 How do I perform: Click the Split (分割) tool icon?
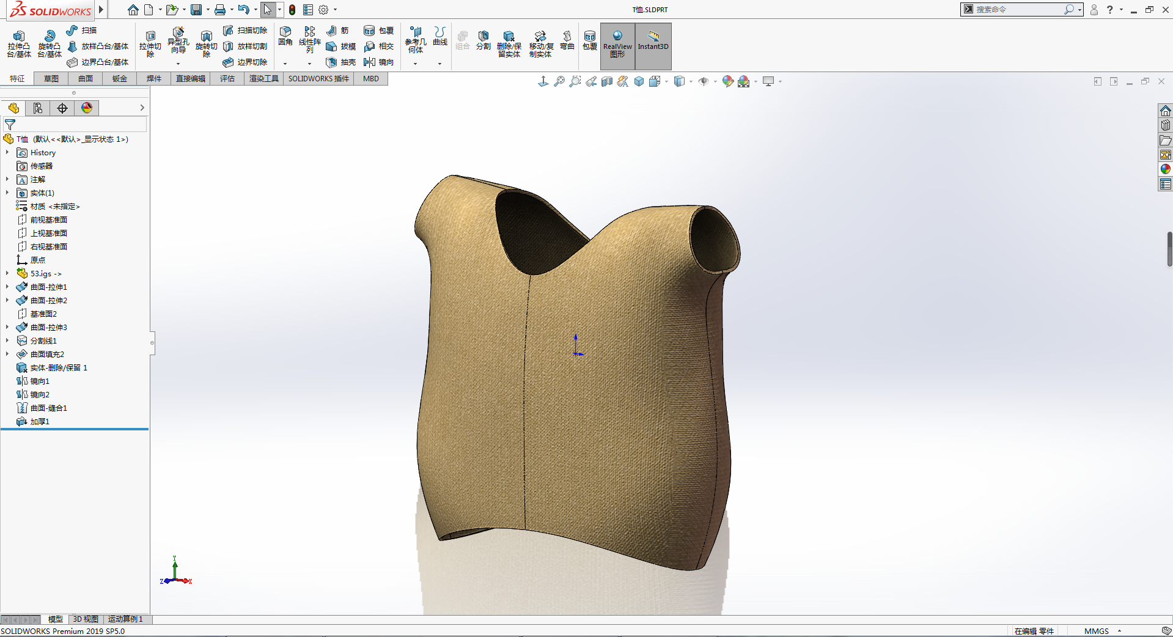[x=484, y=40]
